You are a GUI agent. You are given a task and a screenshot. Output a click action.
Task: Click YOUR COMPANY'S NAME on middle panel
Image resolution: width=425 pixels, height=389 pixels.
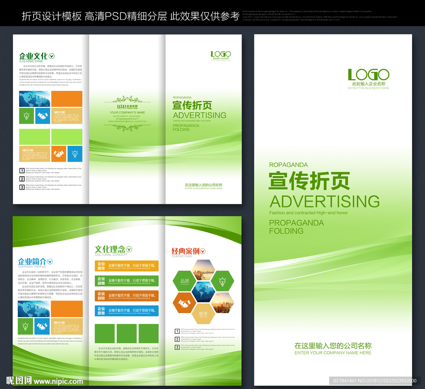127,112
